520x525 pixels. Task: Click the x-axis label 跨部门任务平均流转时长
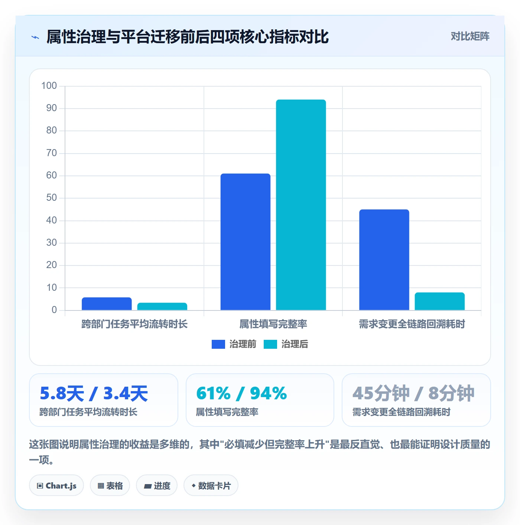coord(134,324)
